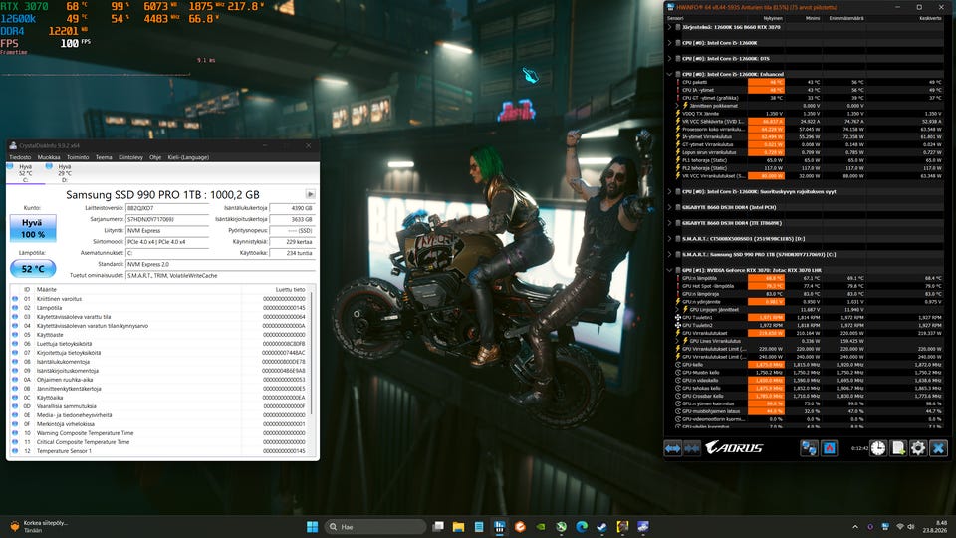
Task: Click the Luettu tieto column header
Action: click(x=290, y=290)
